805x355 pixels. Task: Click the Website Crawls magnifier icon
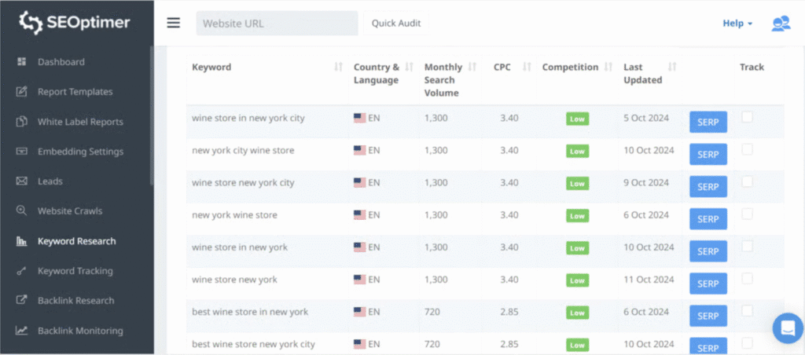[22, 211]
